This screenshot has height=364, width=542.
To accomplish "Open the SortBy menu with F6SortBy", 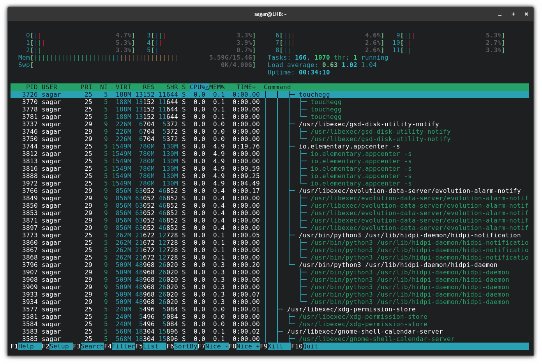I will tap(182, 346).
